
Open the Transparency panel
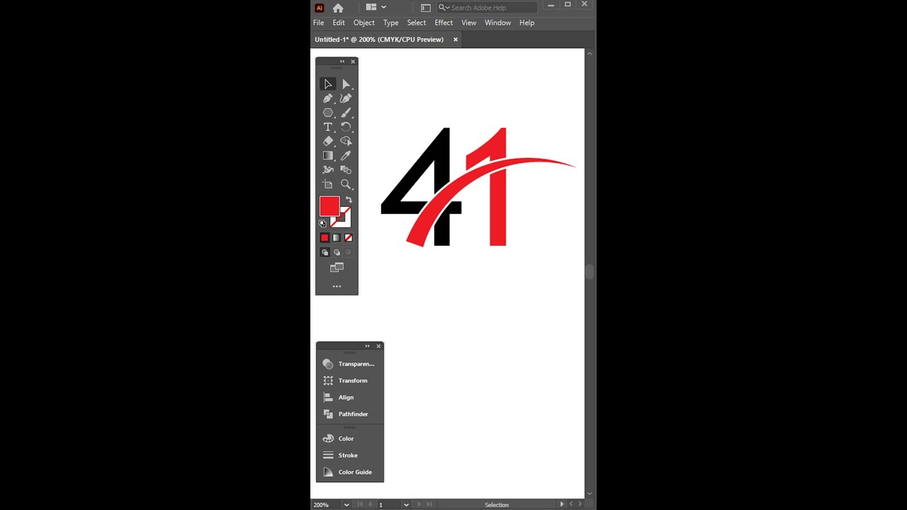tap(350, 364)
